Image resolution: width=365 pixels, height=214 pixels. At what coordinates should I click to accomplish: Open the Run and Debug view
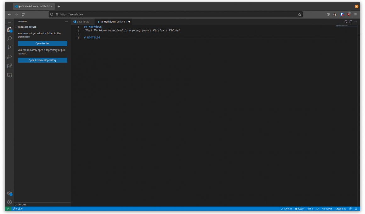[x=9, y=57]
